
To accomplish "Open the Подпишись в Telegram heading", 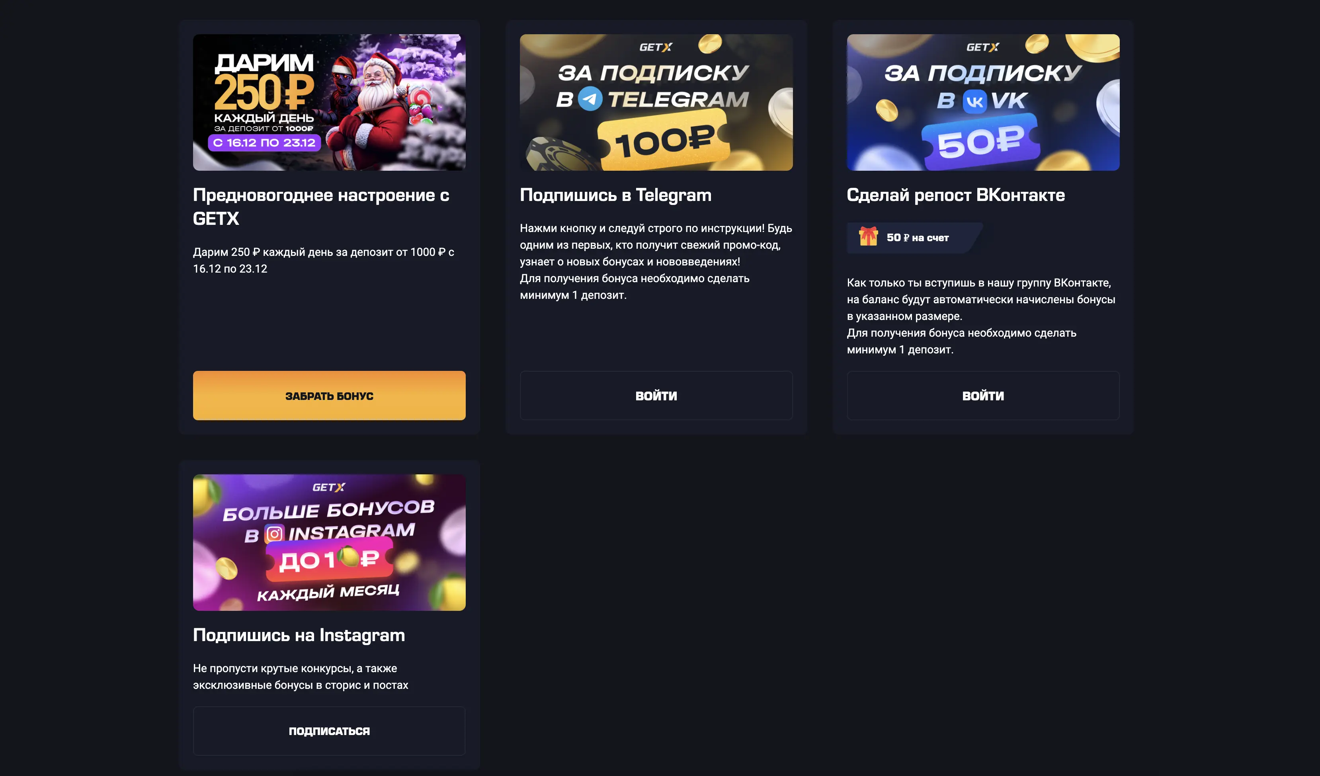I will [x=615, y=195].
